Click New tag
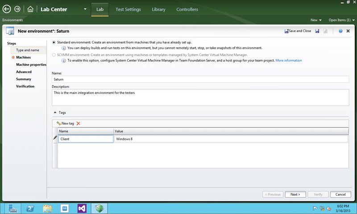 (65, 123)
